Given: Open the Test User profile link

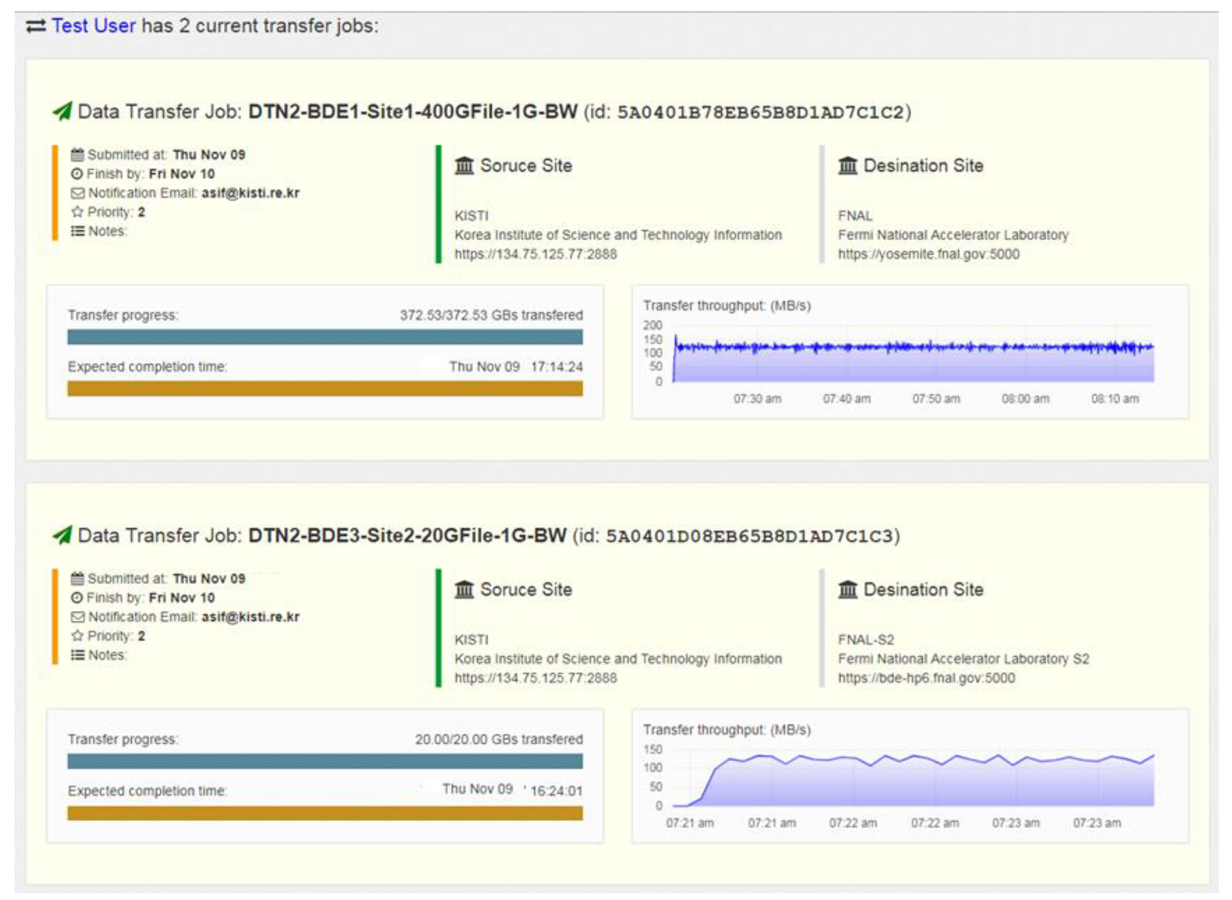Looking at the screenshot, I should click(x=93, y=25).
